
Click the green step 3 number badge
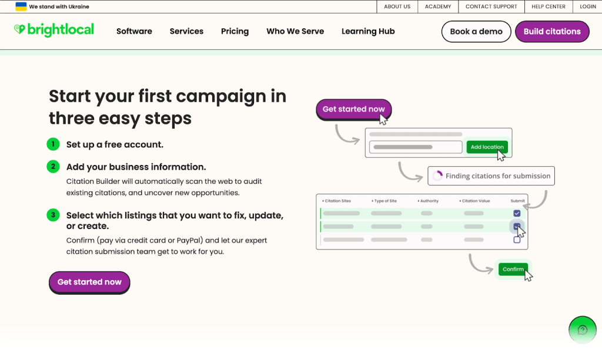click(53, 215)
